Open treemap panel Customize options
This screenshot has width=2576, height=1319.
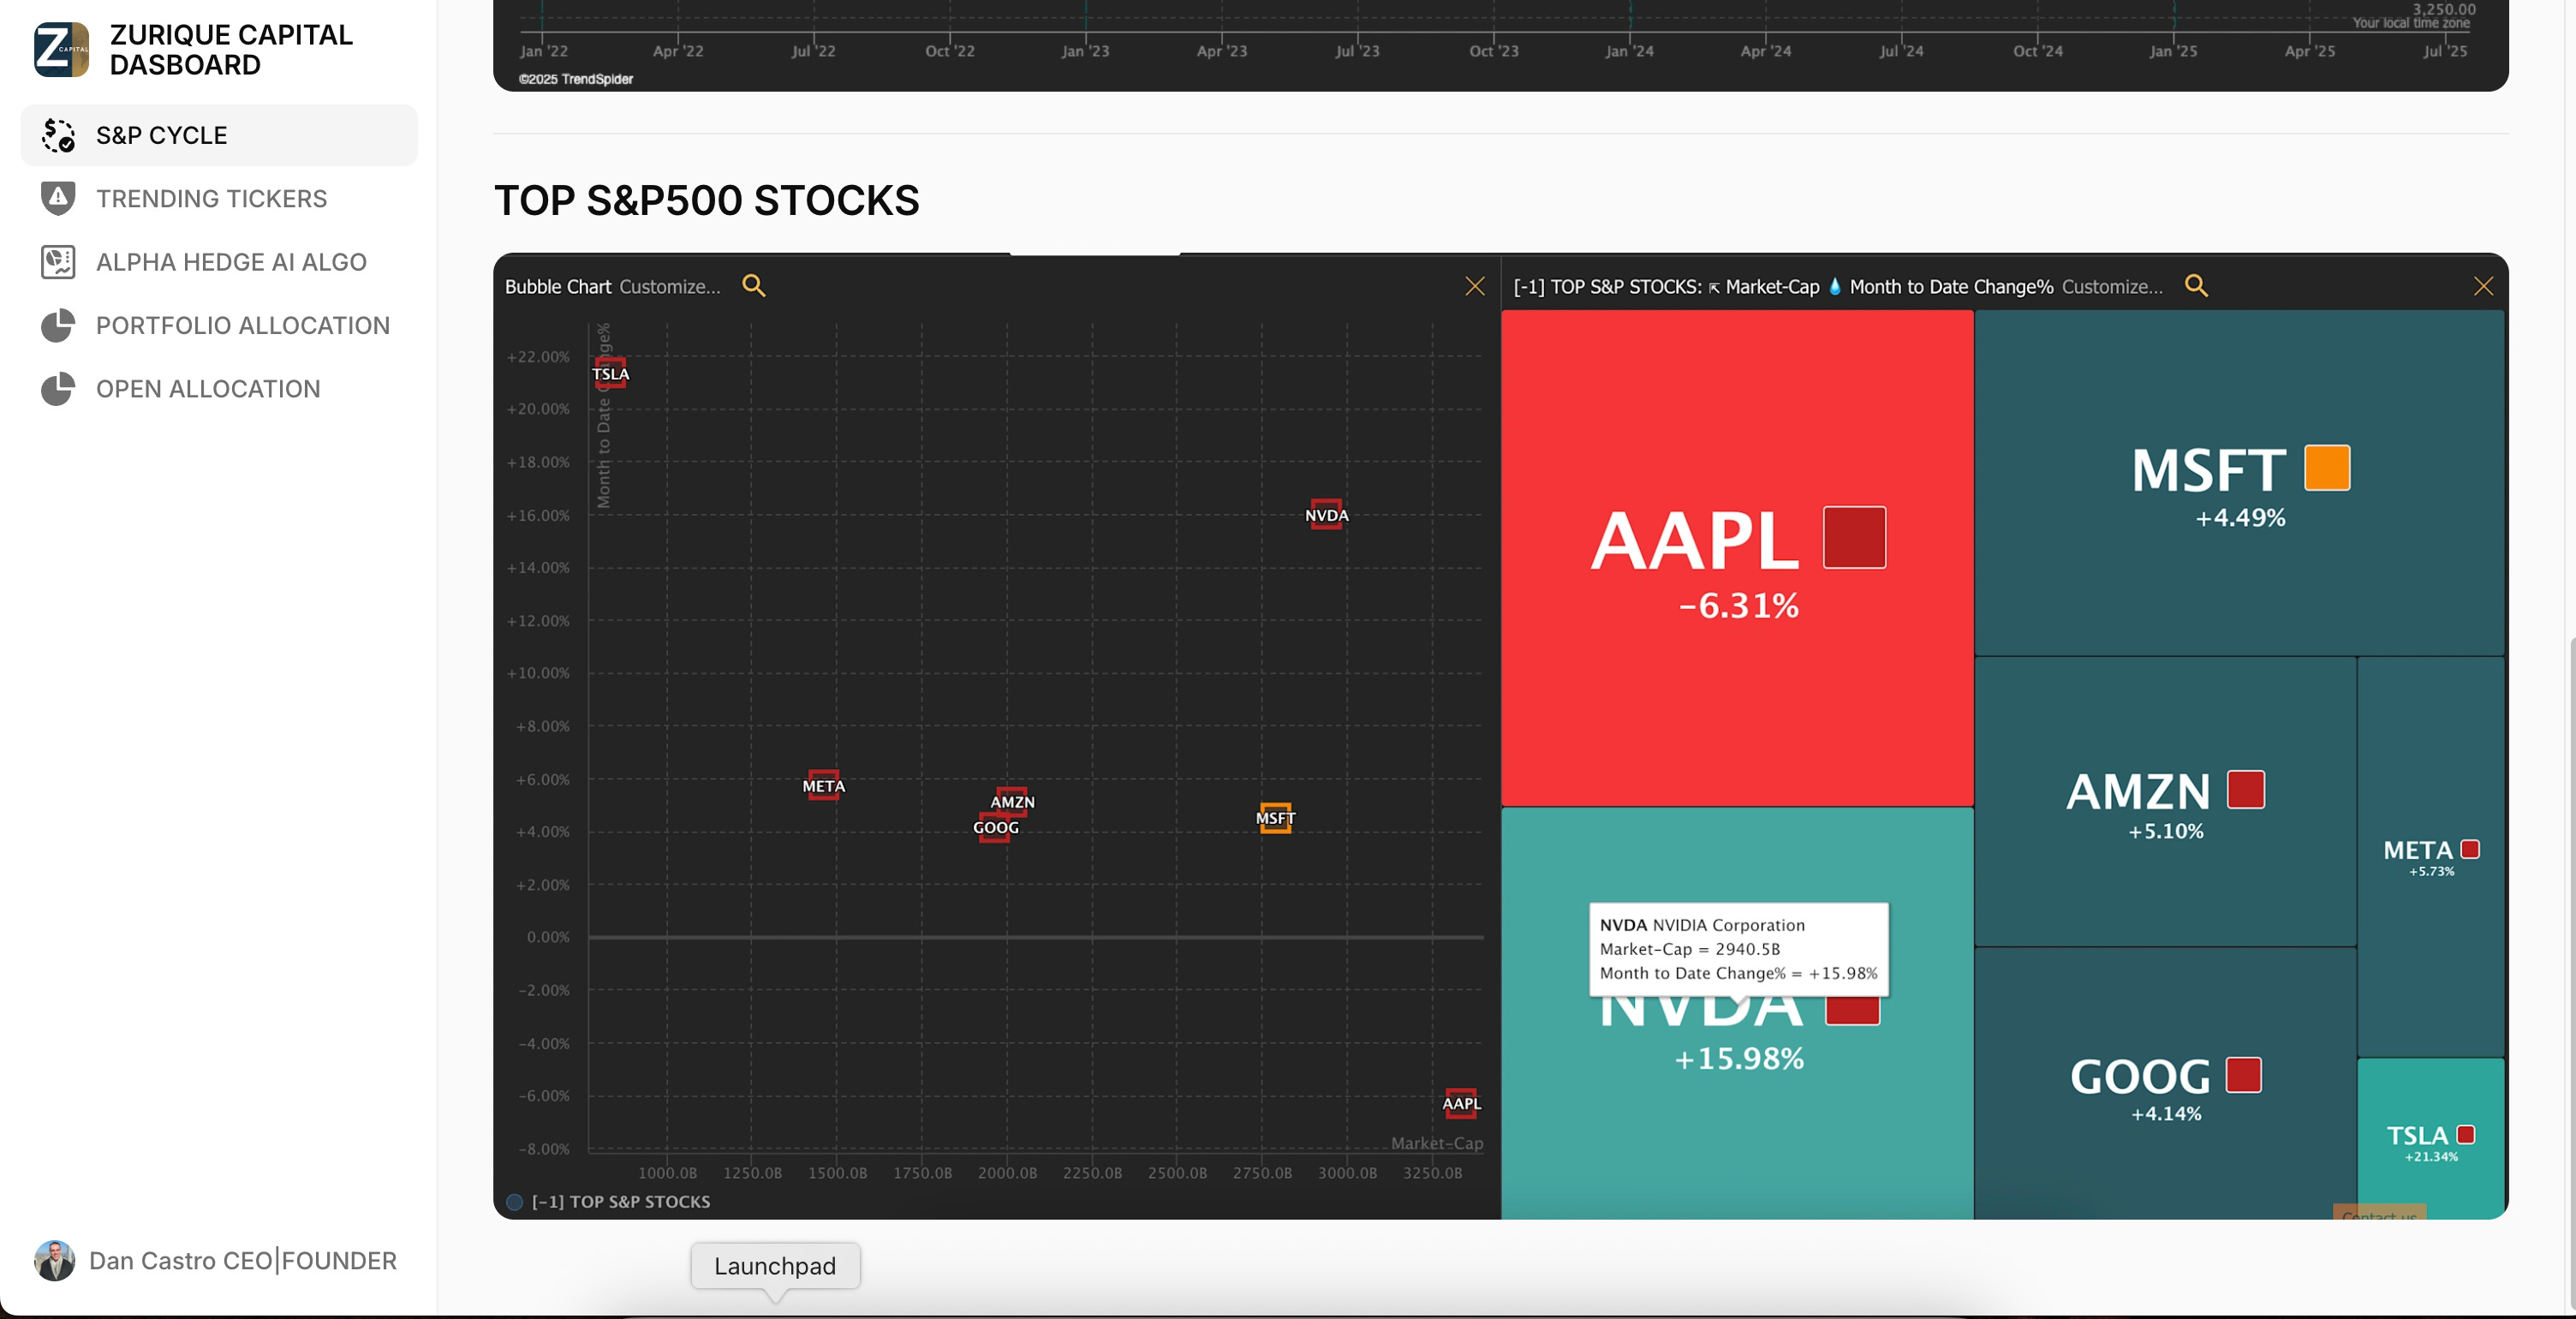coord(2111,287)
